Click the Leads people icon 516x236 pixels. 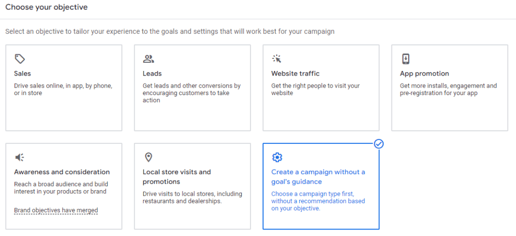(x=148, y=59)
